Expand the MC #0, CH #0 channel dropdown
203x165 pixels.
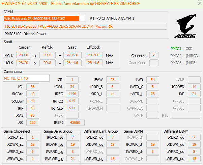tap(26, 78)
